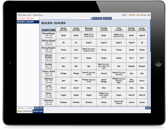The image size is (168, 130).
Task: Click Sach in Morning Reception Tuesday
Action: tap(76, 50)
